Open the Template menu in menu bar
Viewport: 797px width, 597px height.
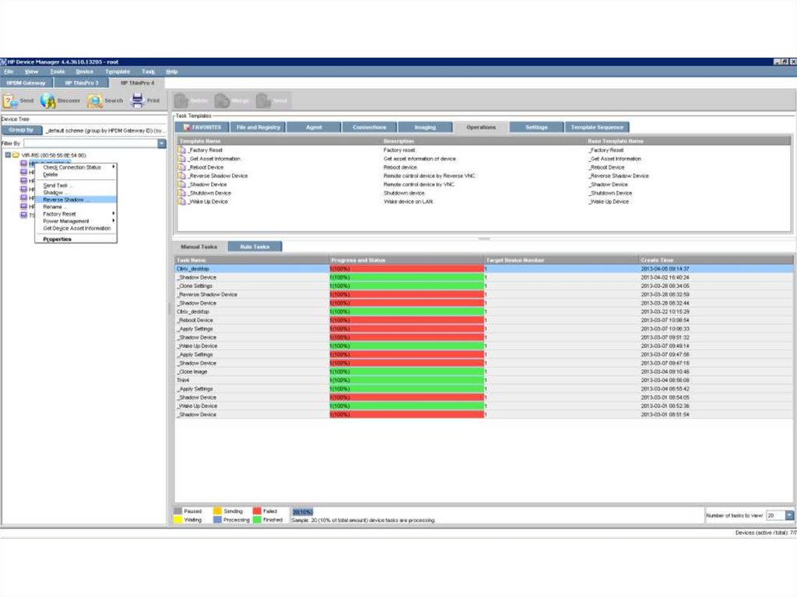point(118,71)
